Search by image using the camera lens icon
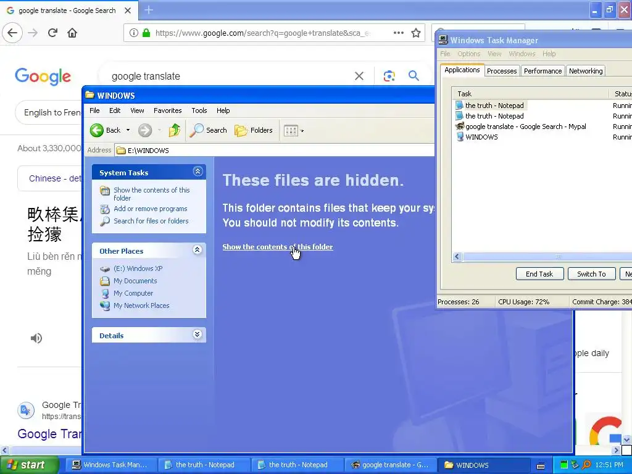This screenshot has height=474, width=632. [x=389, y=76]
